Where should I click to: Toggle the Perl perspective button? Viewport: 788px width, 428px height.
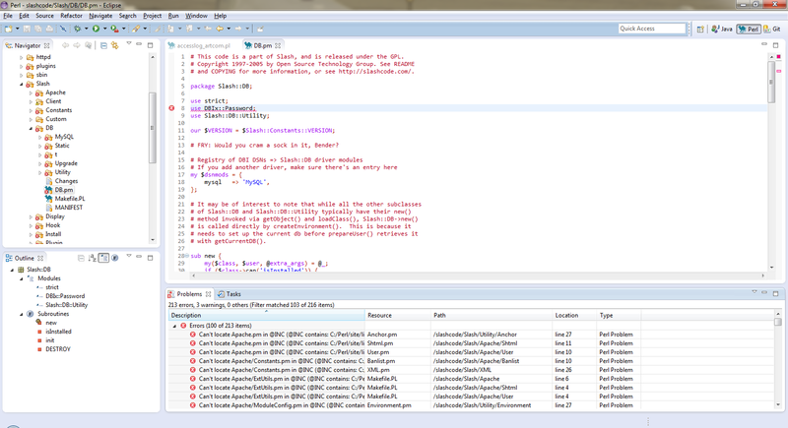coord(748,30)
